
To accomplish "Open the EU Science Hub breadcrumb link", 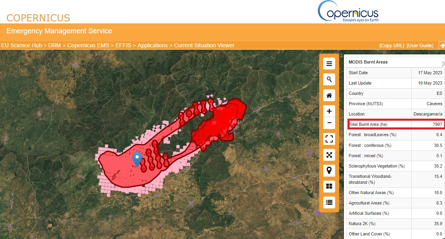I will 21,45.
